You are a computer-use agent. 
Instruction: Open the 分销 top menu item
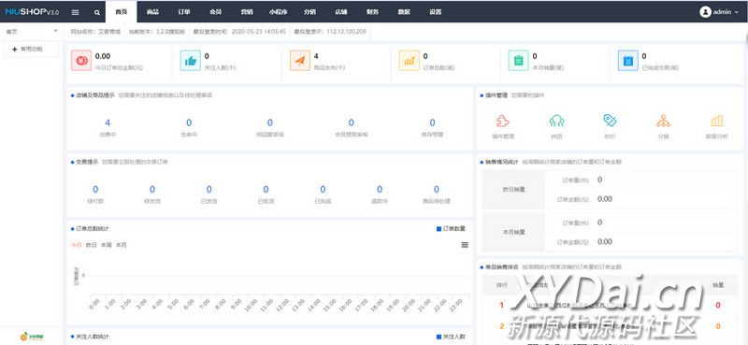pos(309,12)
